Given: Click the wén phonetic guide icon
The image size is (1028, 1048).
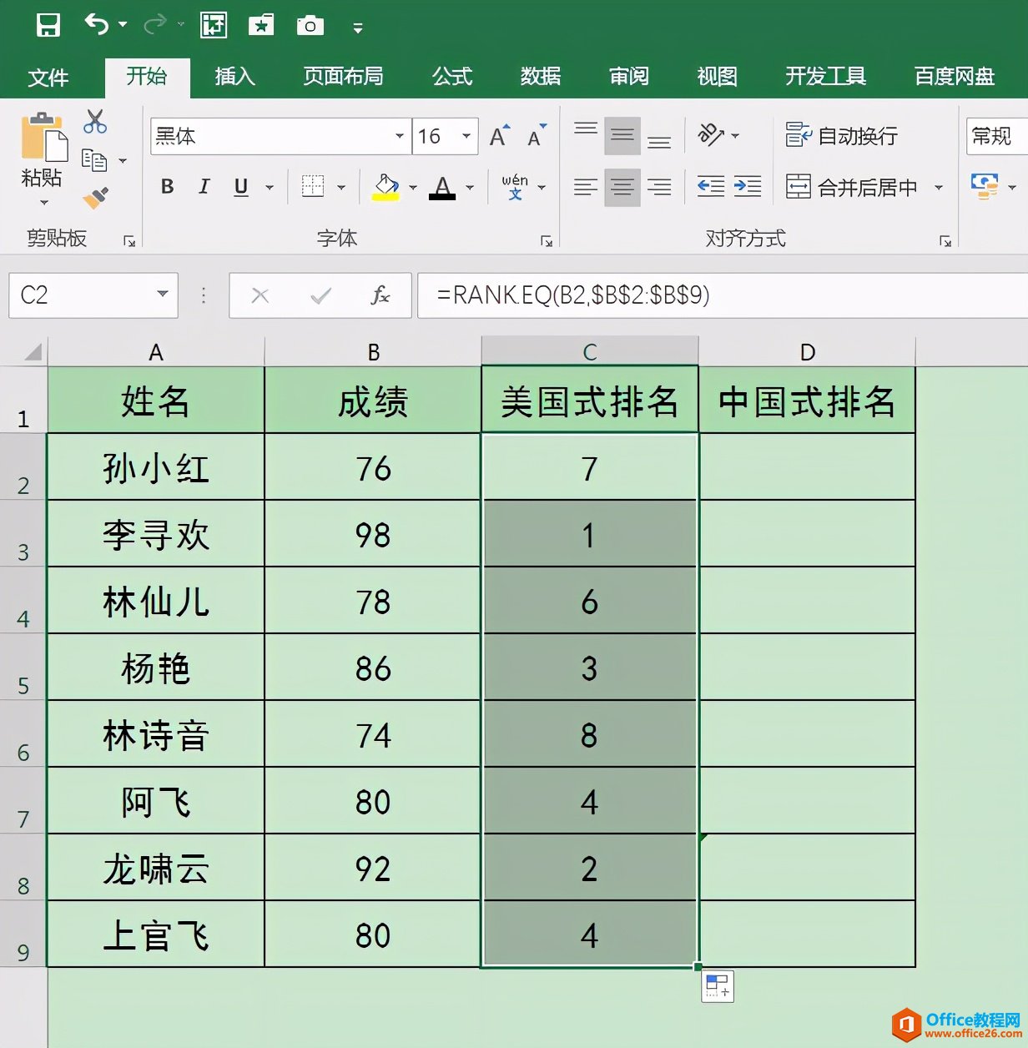Looking at the screenshot, I should click(x=515, y=187).
